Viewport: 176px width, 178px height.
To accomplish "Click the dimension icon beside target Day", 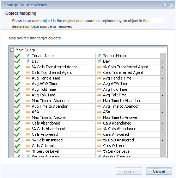I will click(99, 61).
